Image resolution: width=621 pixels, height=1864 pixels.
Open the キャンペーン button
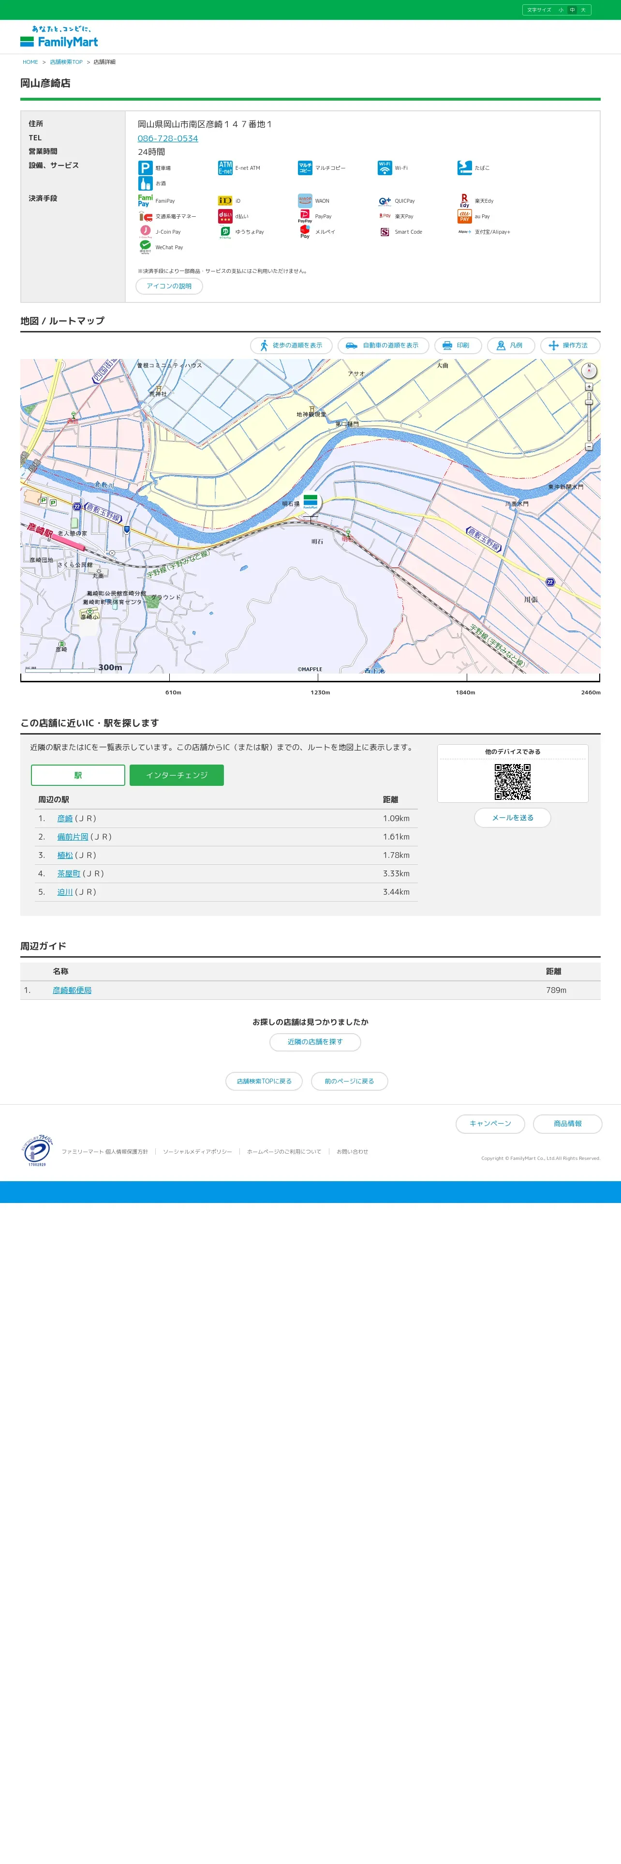pos(490,1124)
